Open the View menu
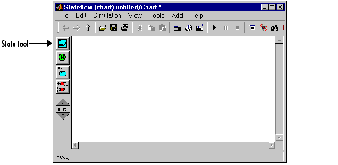The width and height of the screenshot is (338, 165). pos(135,16)
